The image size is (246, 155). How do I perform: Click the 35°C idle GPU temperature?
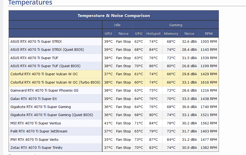[x=108, y=140]
